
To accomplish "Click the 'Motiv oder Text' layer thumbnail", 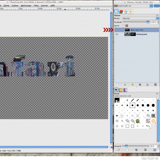I will click(x=127, y=30).
